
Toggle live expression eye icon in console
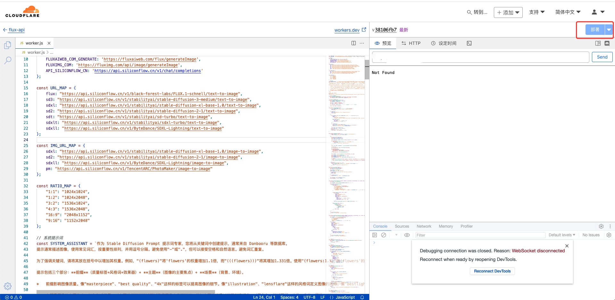click(x=407, y=235)
